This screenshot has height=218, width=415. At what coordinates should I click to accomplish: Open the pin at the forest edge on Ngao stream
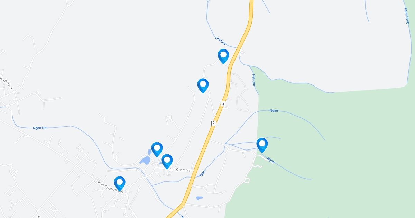pos(262,145)
